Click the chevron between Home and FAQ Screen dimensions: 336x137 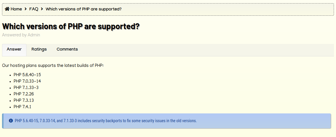coord(26,9)
